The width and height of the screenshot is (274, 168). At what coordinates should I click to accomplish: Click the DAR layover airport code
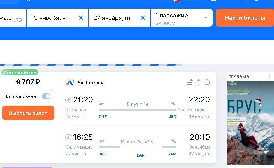pyautogui.click(x=141, y=155)
